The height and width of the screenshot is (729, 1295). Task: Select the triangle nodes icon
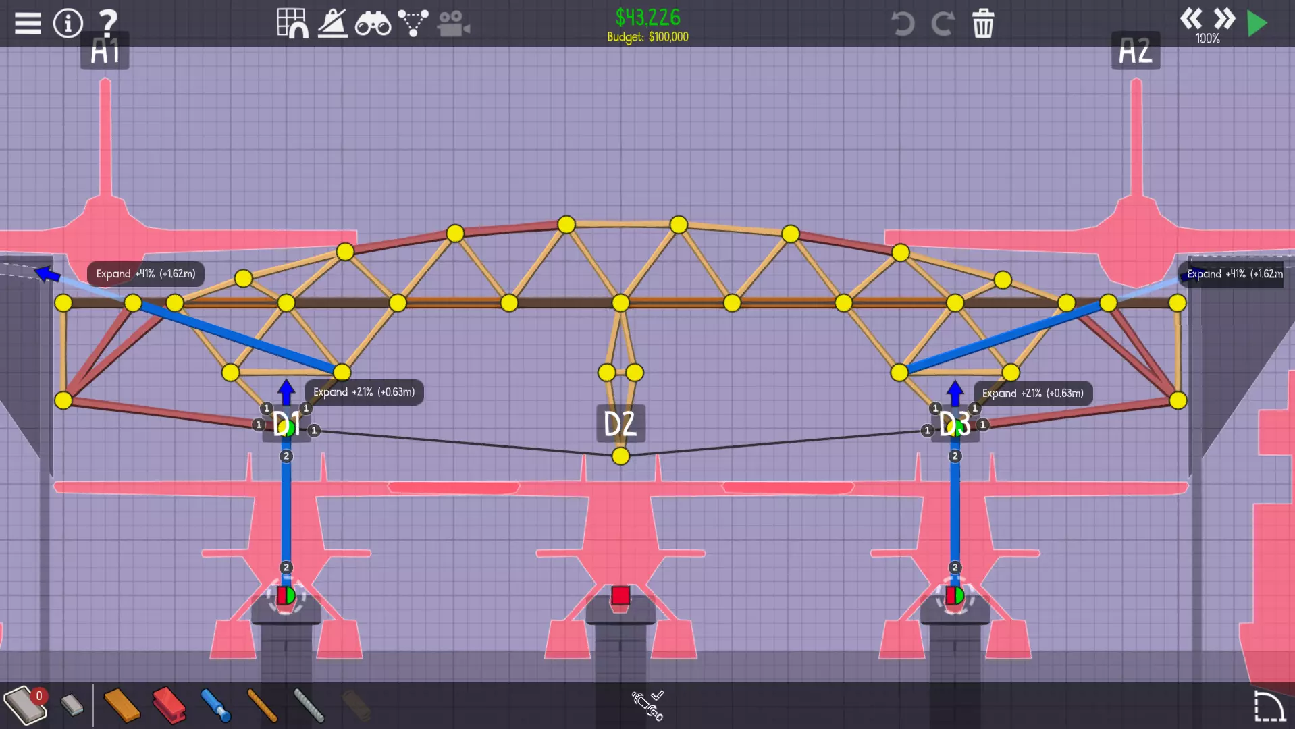point(413,23)
